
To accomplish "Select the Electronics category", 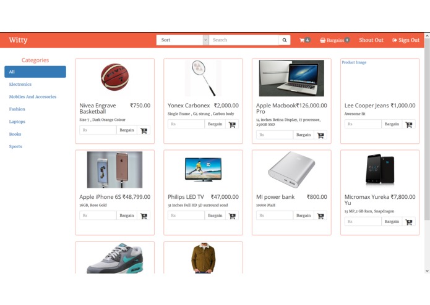I will tap(20, 84).
